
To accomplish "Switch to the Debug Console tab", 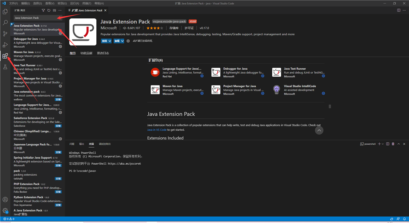I will click(x=105, y=144).
